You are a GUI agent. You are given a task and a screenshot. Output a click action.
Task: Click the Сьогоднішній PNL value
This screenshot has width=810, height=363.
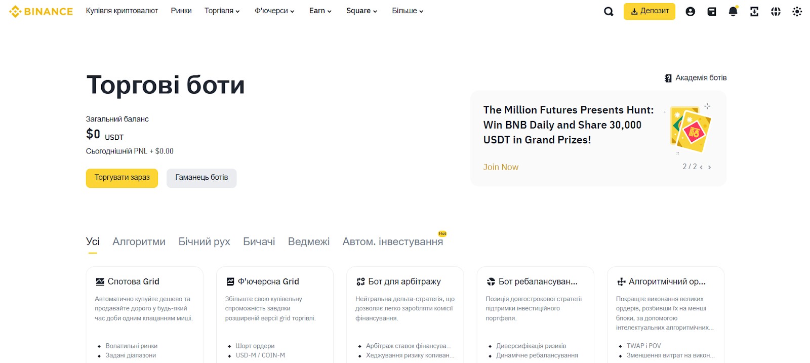(130, 151)
